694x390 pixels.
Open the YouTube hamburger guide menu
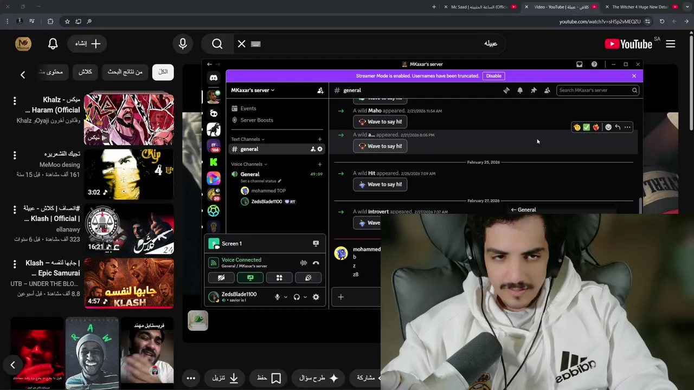671,44
